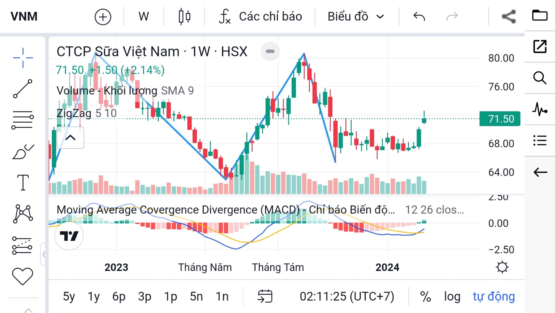Screen dimensions: 556x313
Task: Add chart to favorites heart
Action: (22, 276)
